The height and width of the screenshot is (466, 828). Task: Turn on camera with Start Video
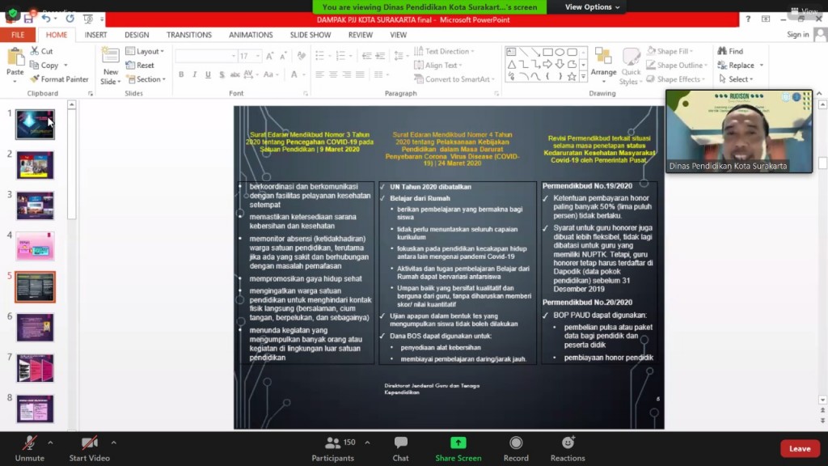pyautogui.click(x=89, y=443)
